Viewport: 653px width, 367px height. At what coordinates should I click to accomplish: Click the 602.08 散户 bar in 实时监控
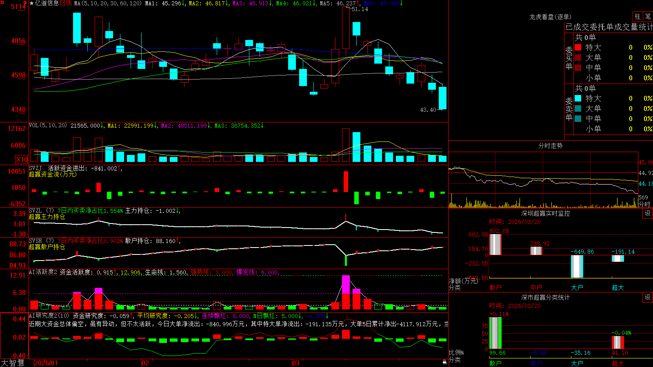pyautogui.click(x=495, y=244)
